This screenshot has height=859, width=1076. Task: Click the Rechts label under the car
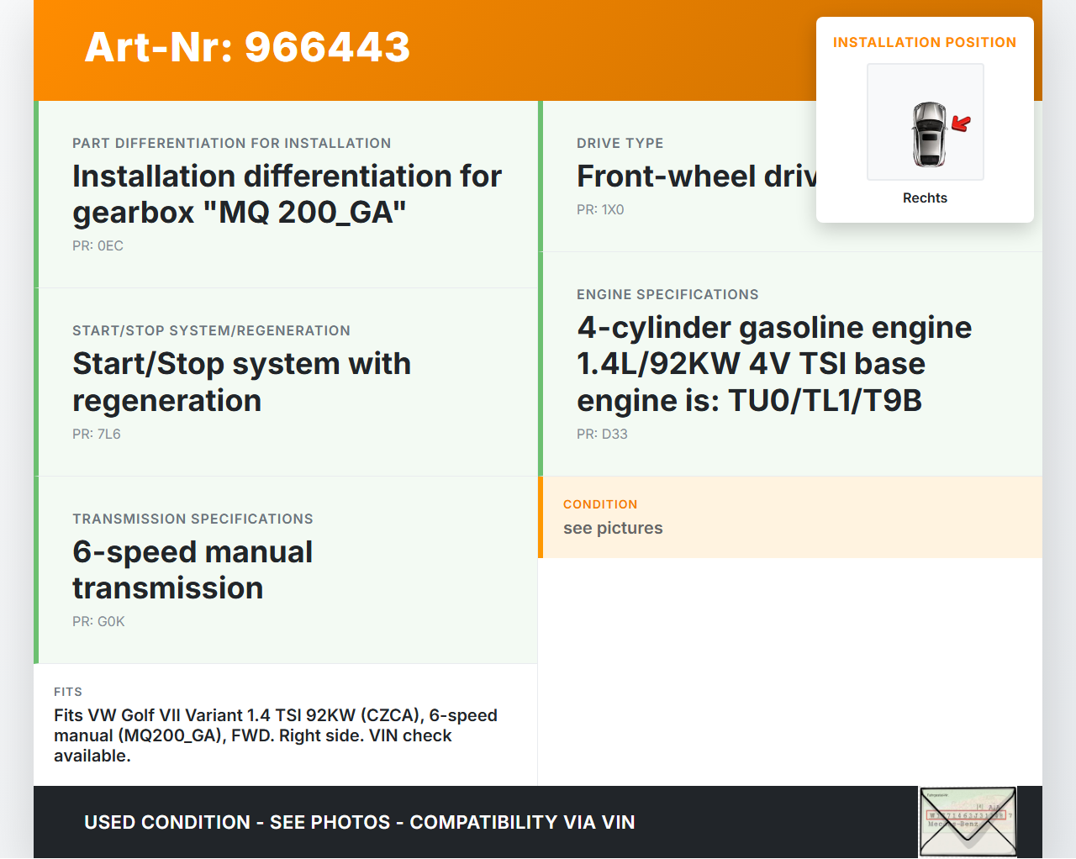(925, 198)
